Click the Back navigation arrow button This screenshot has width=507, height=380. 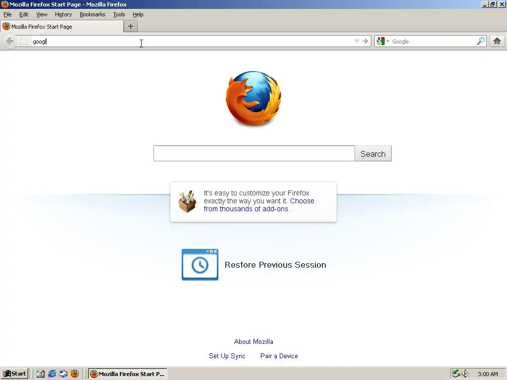pyautogui.click(x=10, y=42)
